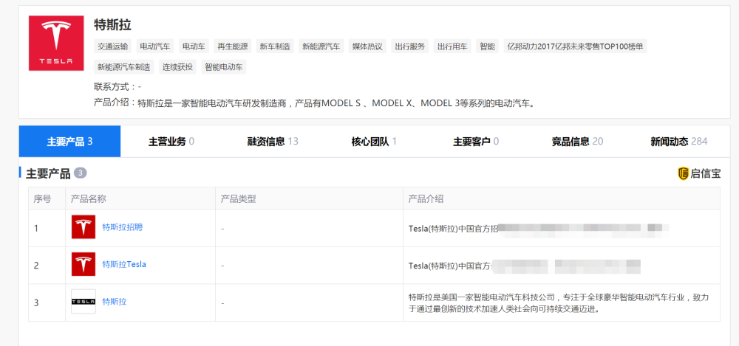Click the 亿邦动力2017亿邦未来零售TOP100榜单 tag
This screenshot has width=739, height=346.
574,46
